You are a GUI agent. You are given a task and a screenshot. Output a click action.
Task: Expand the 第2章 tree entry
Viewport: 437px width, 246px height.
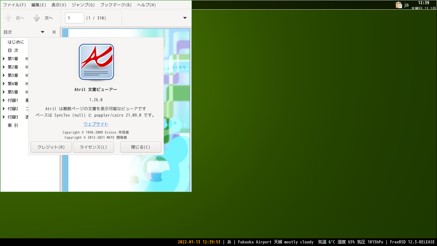coord(4,67)
